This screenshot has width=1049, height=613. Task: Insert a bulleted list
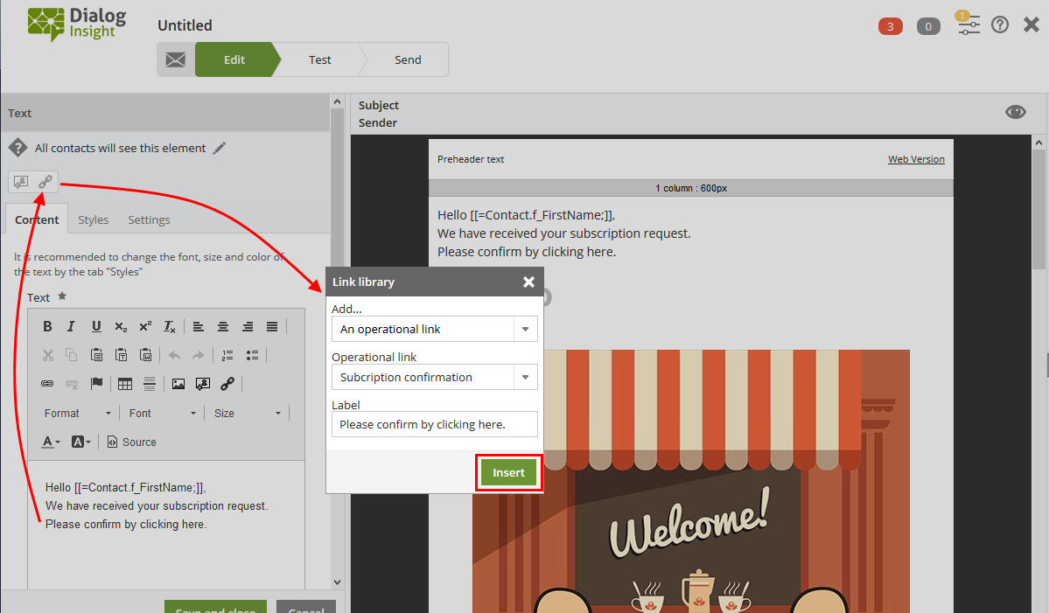(x=252, y=355)
